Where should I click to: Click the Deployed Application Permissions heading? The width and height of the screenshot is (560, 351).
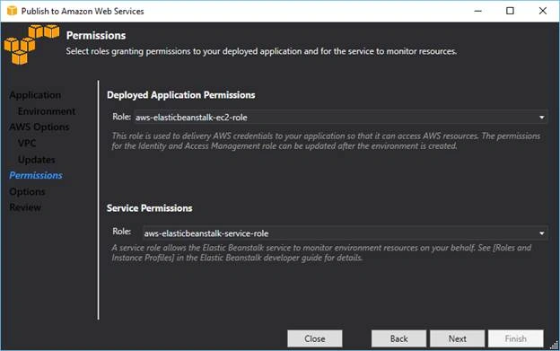click(x=180, y=95)
